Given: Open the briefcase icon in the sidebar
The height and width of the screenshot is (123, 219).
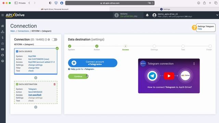Looking at the screenshot, I should pos(2,43).
